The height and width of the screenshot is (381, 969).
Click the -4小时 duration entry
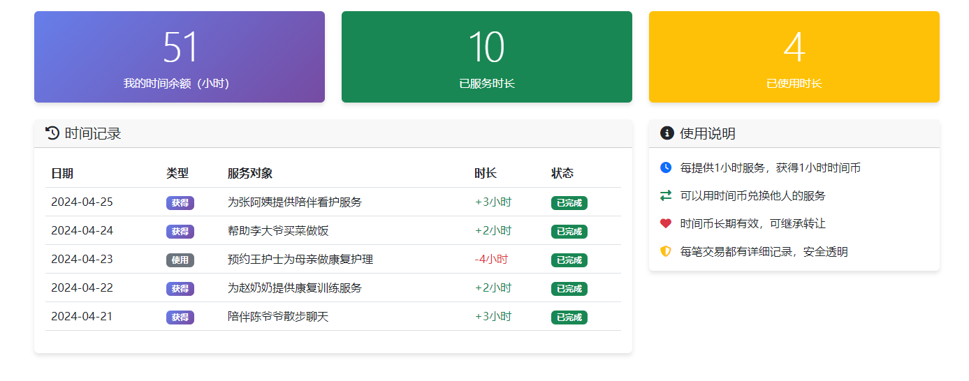click(491, 260)
